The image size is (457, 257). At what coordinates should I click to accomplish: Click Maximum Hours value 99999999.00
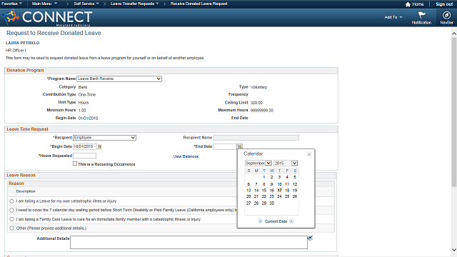[262, 111]
